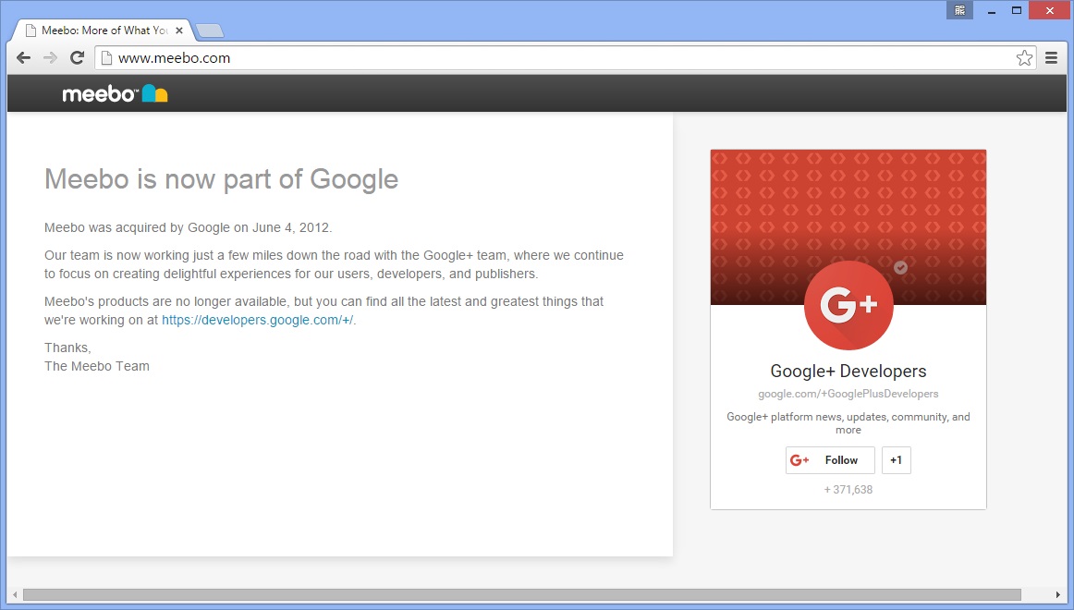The height and width of the screenshot is (610, 1074).
Task: Click the 'Google+ platform news' description
Action: (x=848, y=423)
